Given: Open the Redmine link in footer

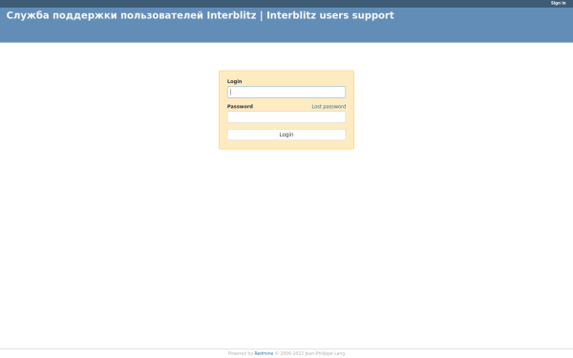Looking at the screenshot, I should tap(264, 353).
